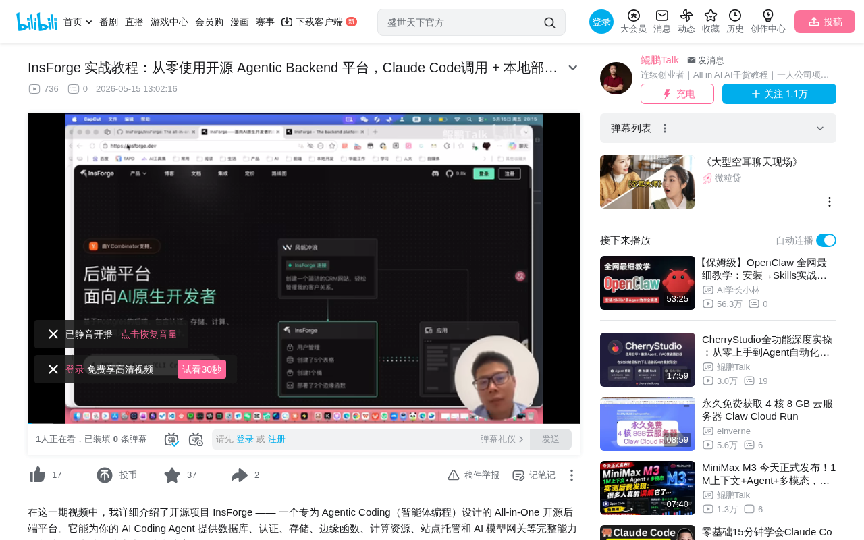The image size is (864, 540).
Task: Open the 历史 history icon
Action: click(x=735, y=16)
